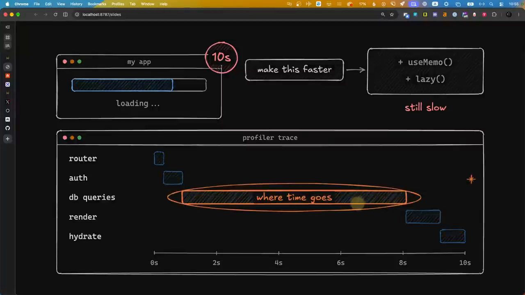Click the render trace block
525x295 pixels.
click(423, 217)
